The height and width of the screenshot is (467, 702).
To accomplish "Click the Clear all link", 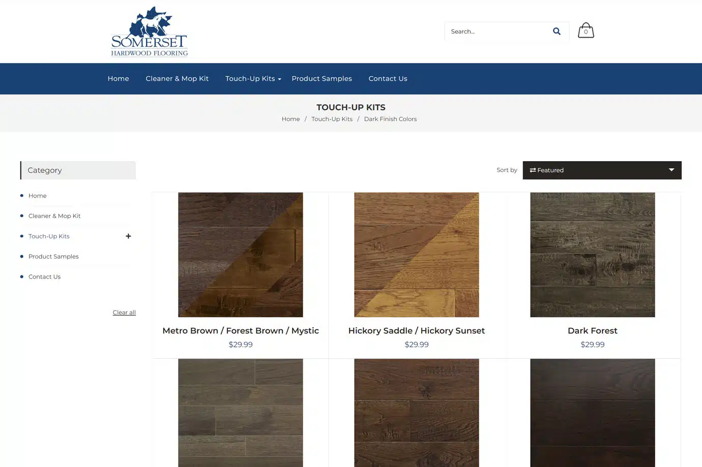I will point(124,312).
